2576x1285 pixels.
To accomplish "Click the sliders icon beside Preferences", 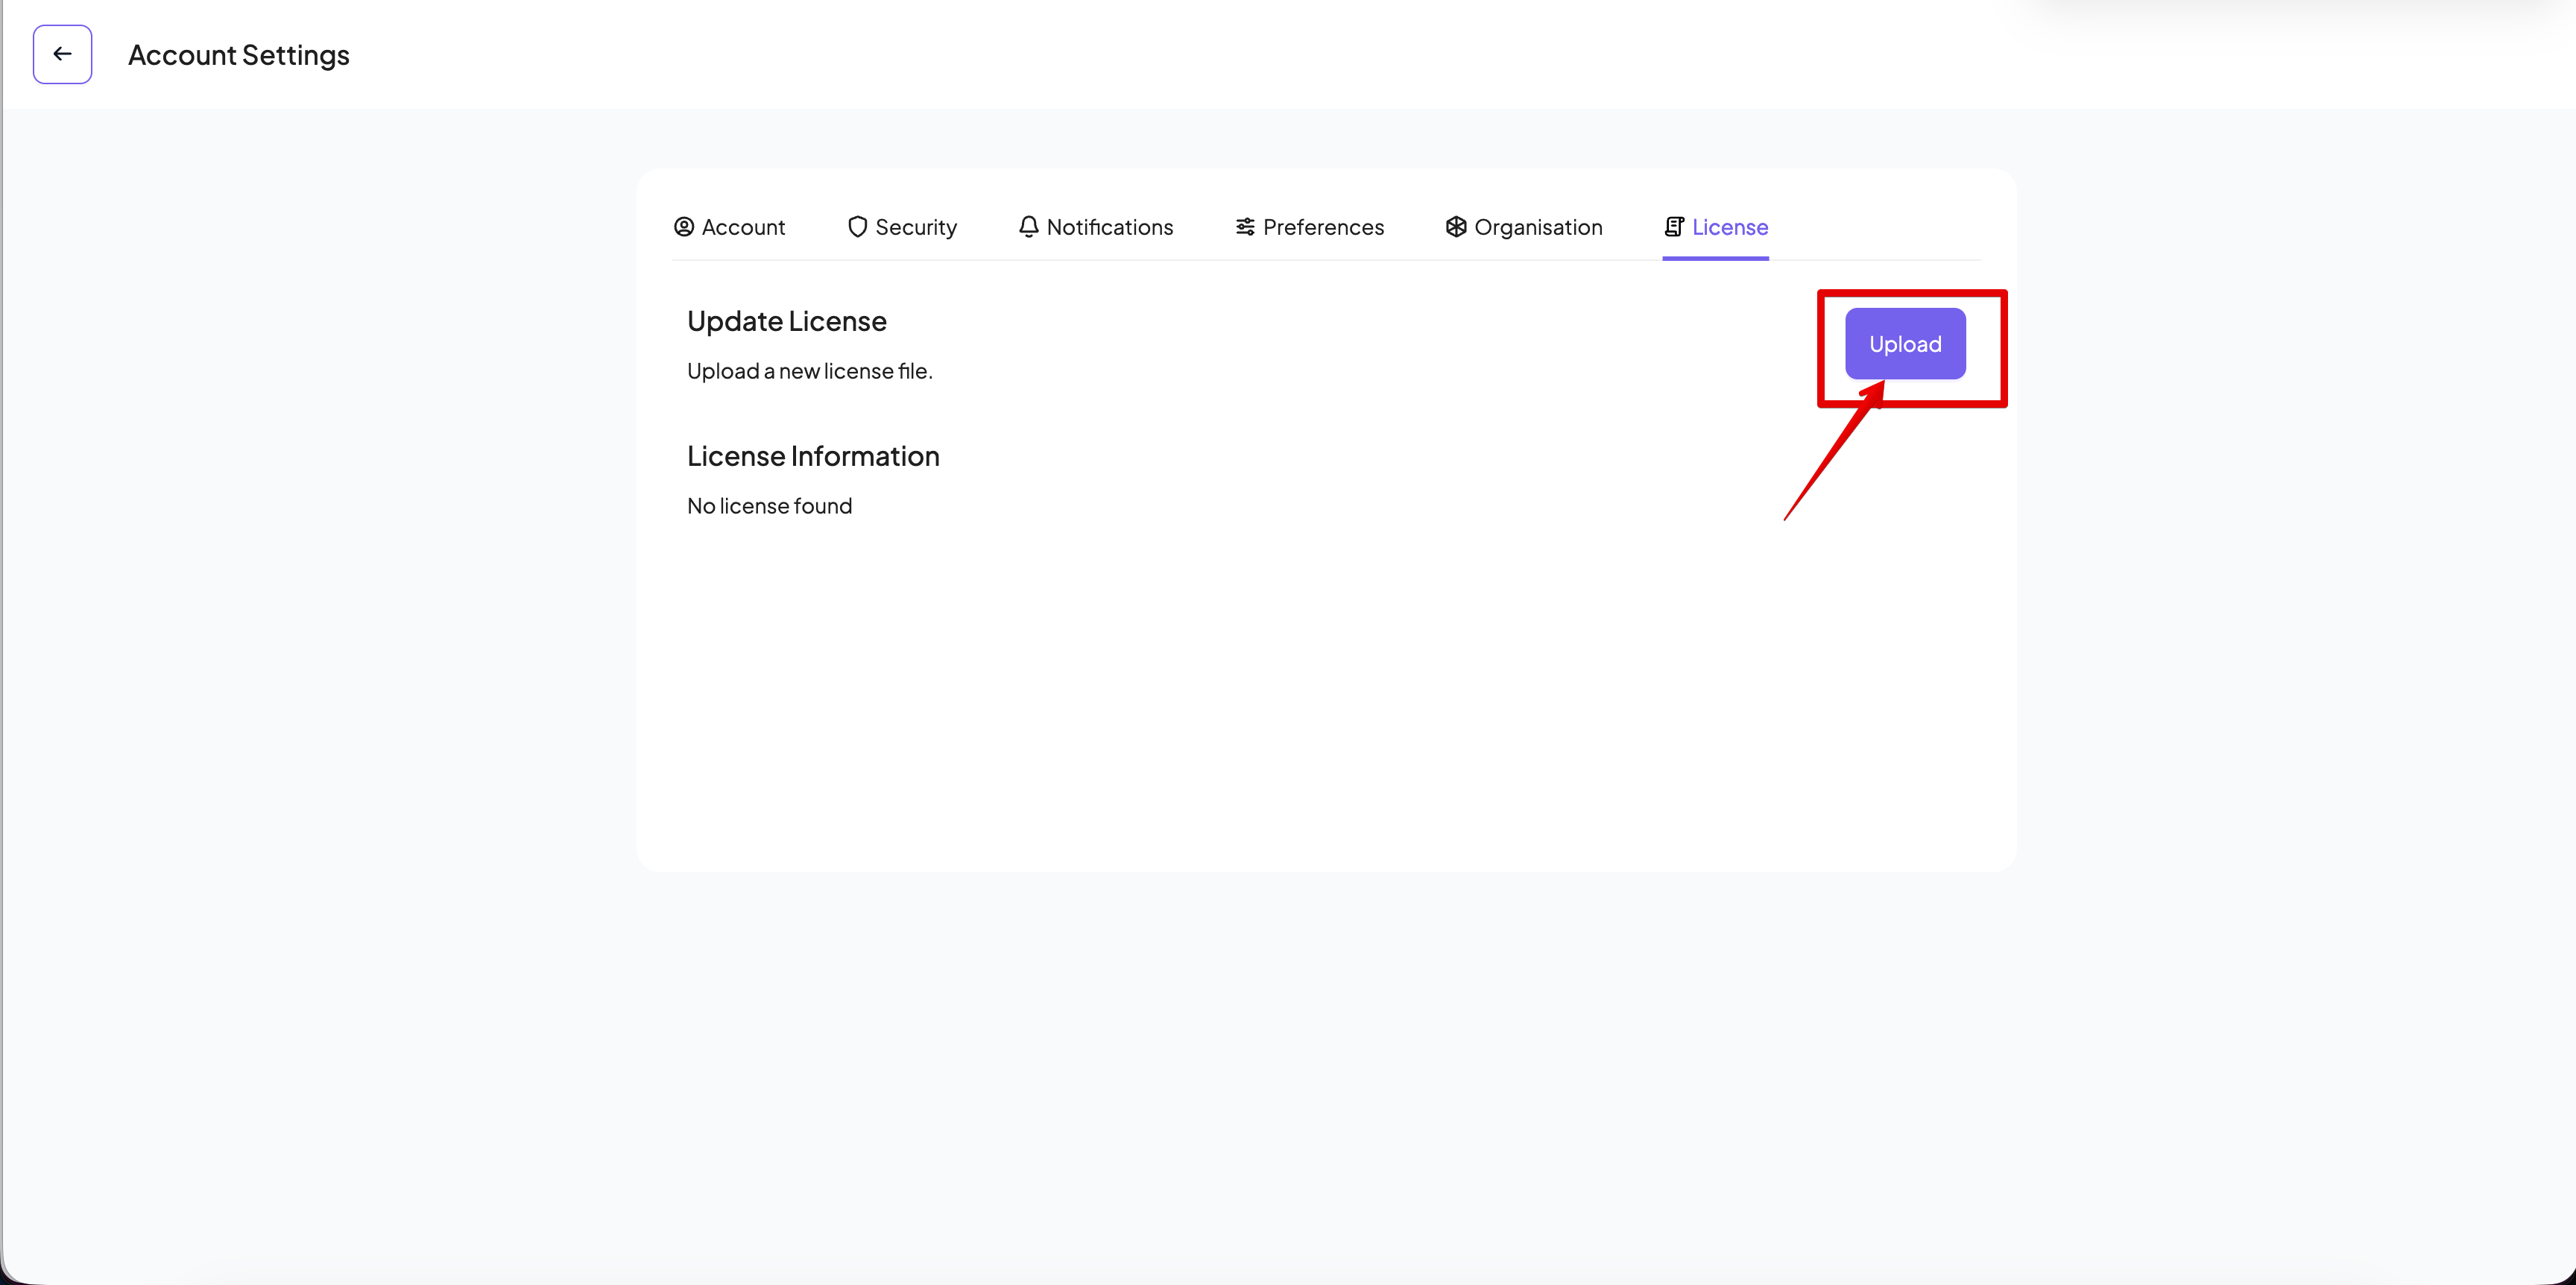I will tap(1245, 227).
